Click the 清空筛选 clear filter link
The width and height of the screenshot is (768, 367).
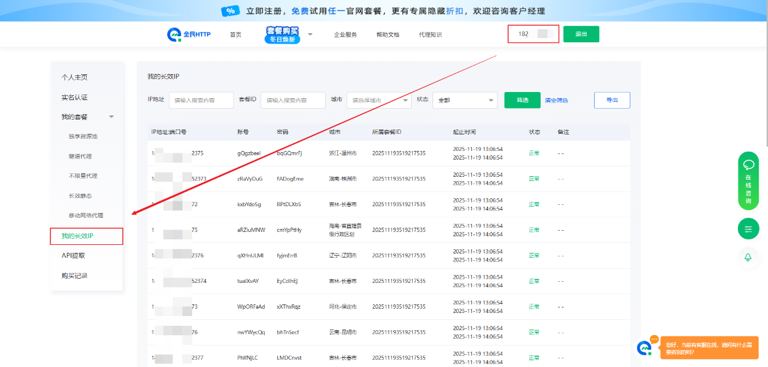pos(556,101)
